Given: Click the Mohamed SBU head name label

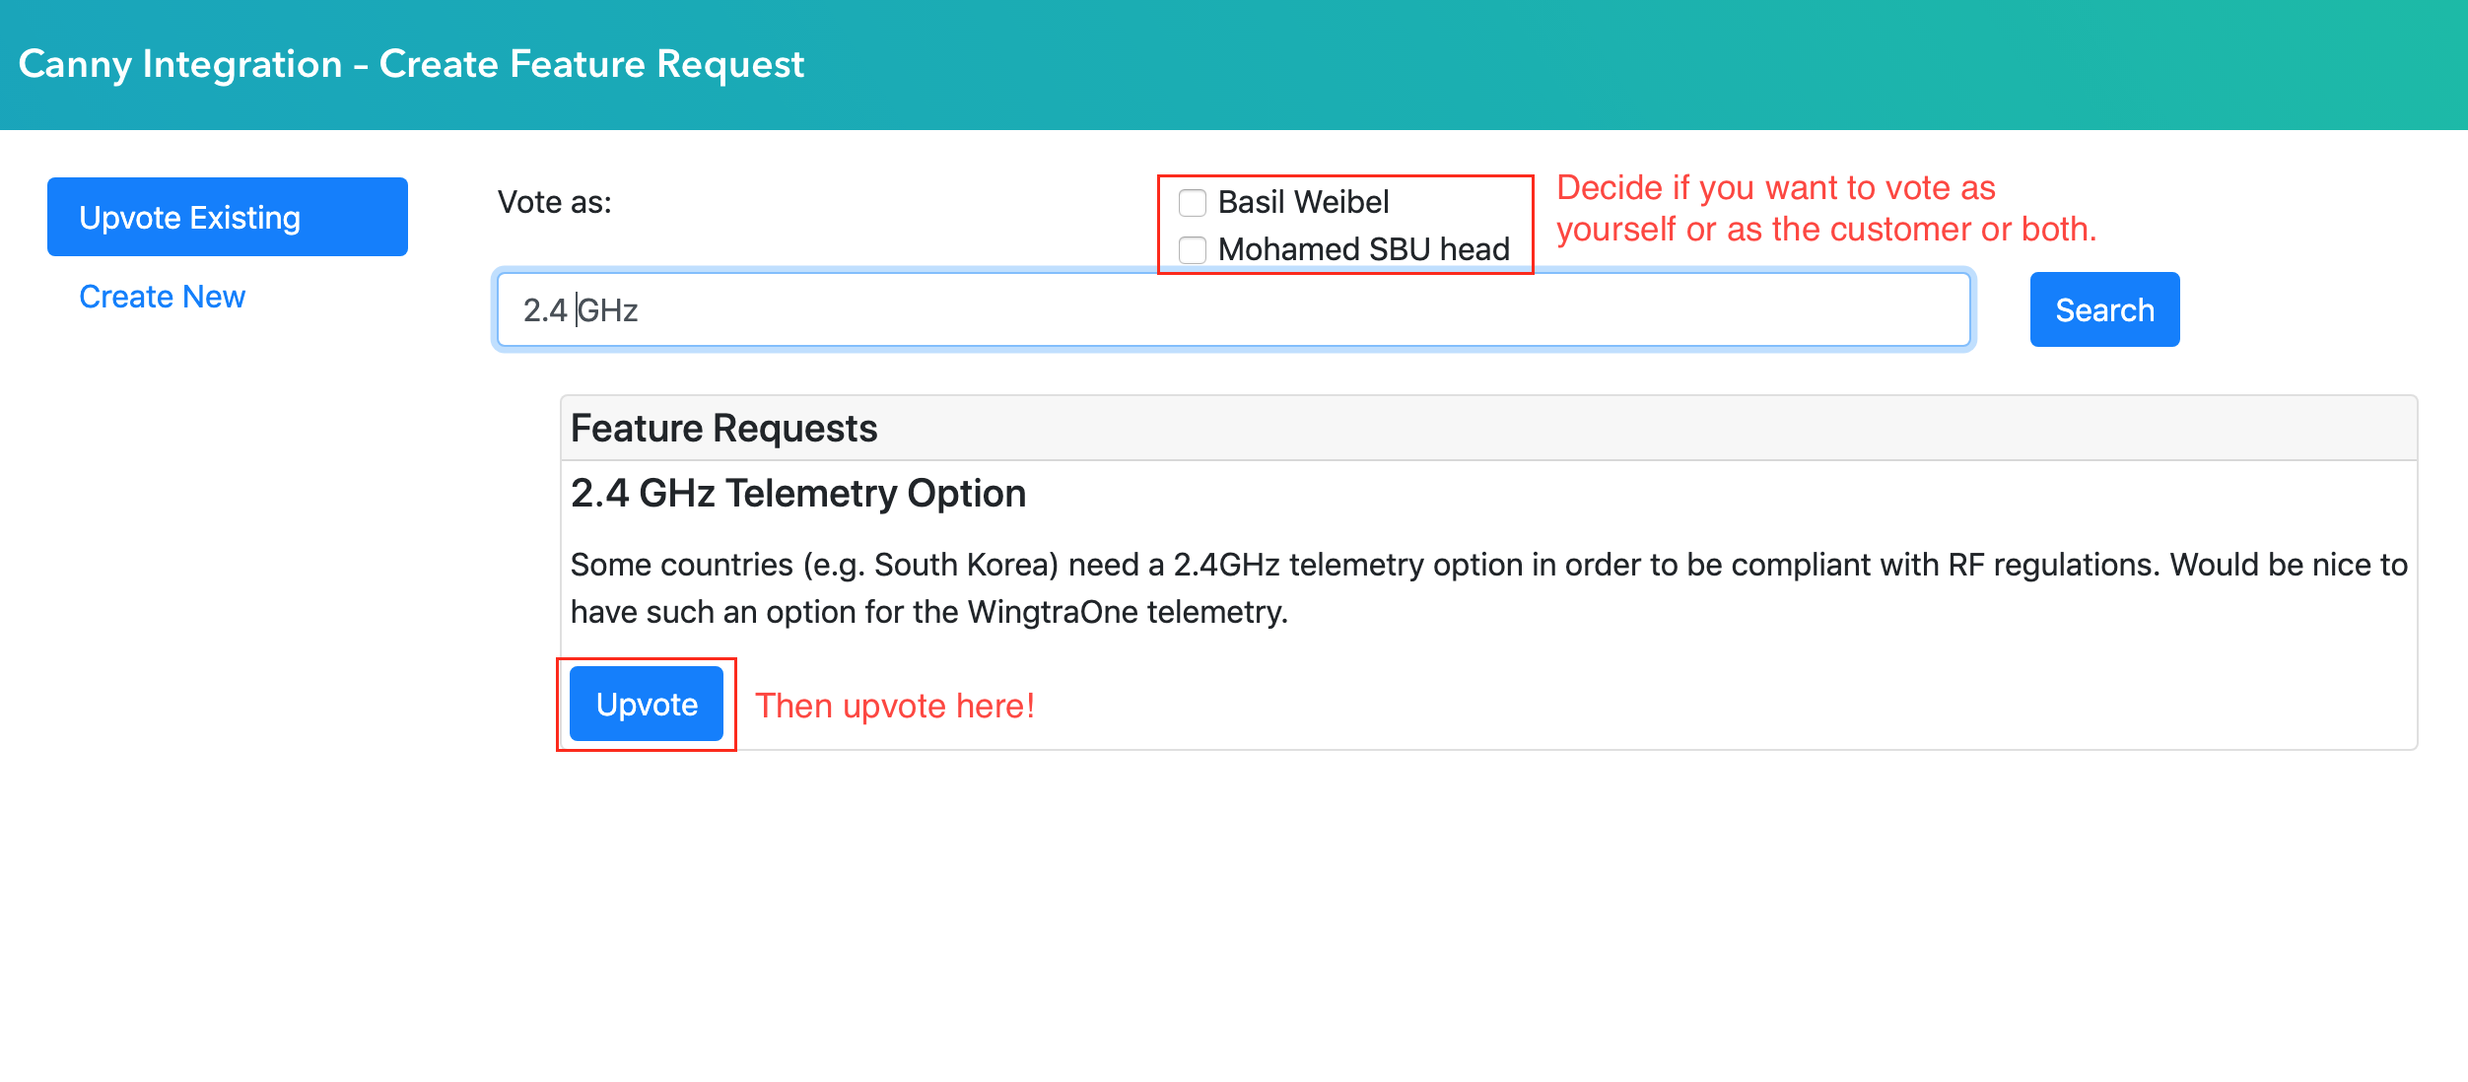Looking at the screenshot, I should (x=1363, y=249).
